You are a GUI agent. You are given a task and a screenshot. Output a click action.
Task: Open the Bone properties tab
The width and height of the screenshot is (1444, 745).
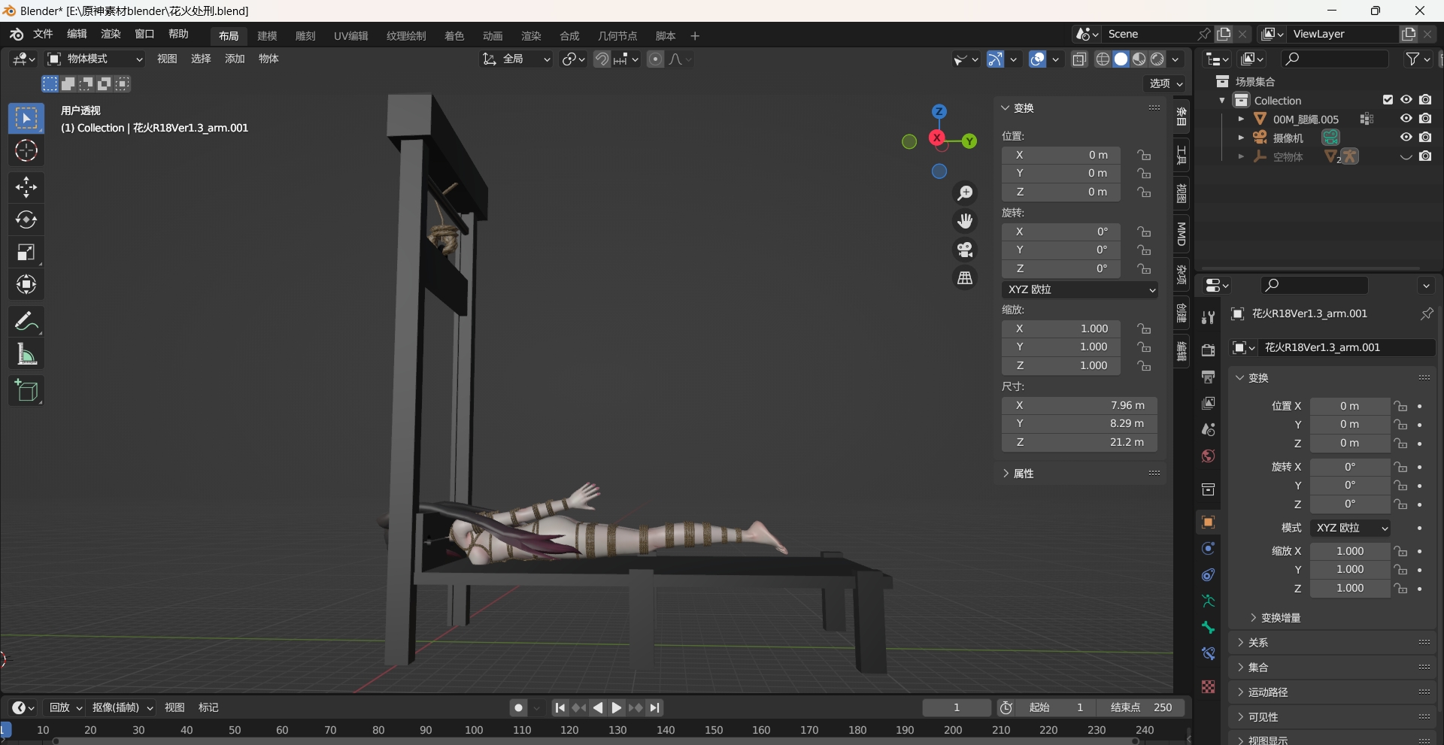[x=1208, y=628]
